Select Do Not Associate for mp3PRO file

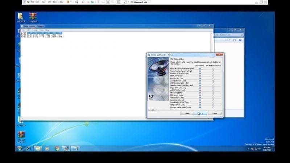pyautogui.click(x=213, y=90)
